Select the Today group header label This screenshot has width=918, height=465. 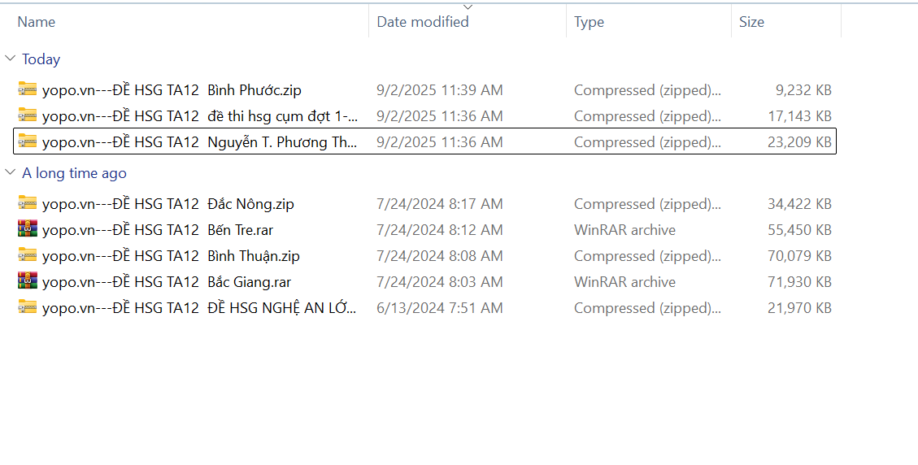[41, 59]
